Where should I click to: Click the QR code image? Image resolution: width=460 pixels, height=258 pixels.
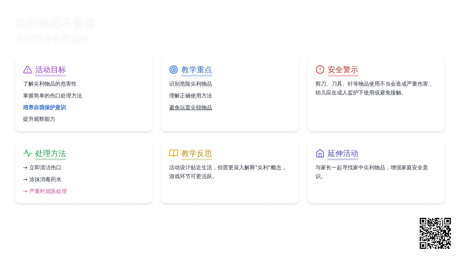[x=435, y=233]
